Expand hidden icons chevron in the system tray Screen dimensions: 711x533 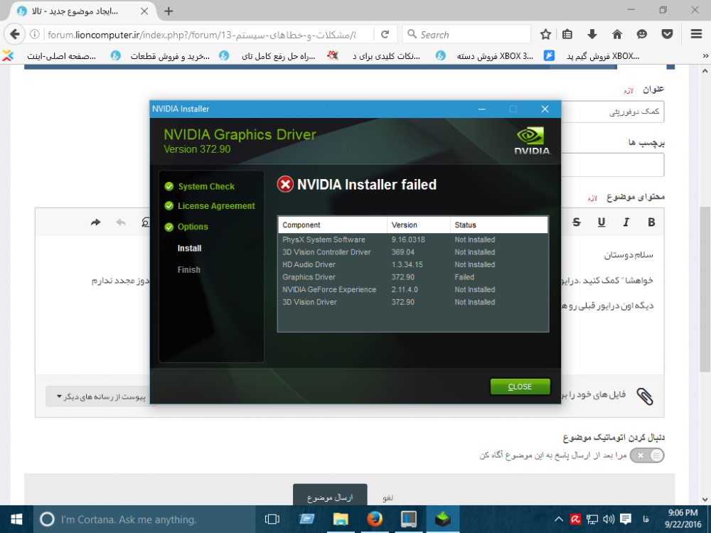561,519
